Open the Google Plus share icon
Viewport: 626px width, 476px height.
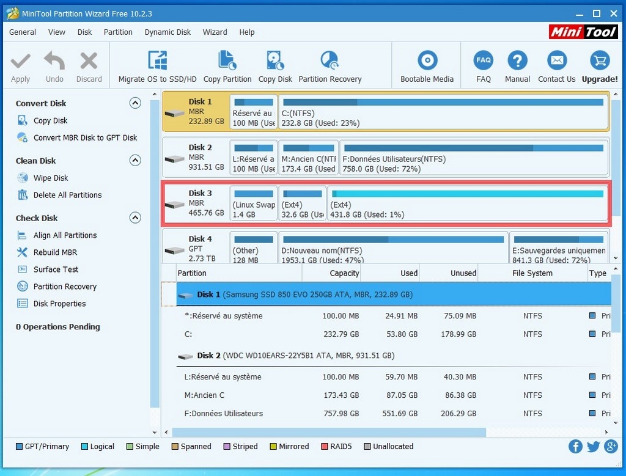[611, 447]
